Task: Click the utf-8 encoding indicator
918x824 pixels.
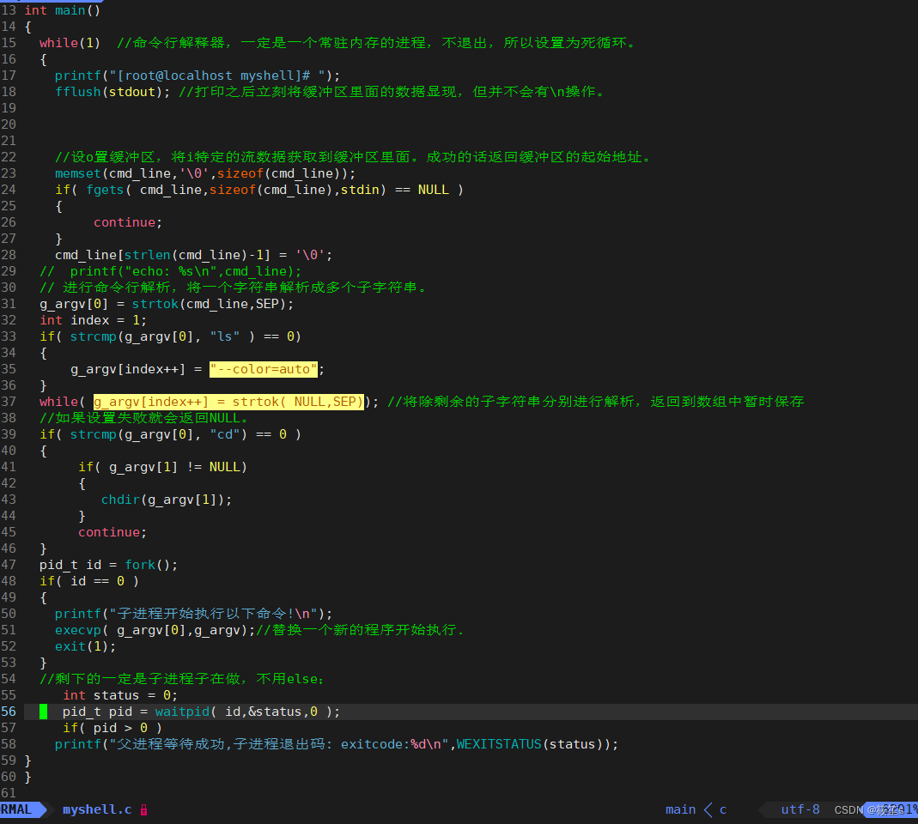Action: click(x=800, y=810)
